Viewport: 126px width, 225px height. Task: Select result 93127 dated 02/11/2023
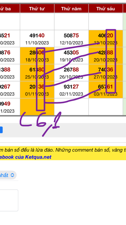pos(71,90)
